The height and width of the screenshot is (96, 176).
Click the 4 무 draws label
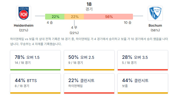click(74, 27)
